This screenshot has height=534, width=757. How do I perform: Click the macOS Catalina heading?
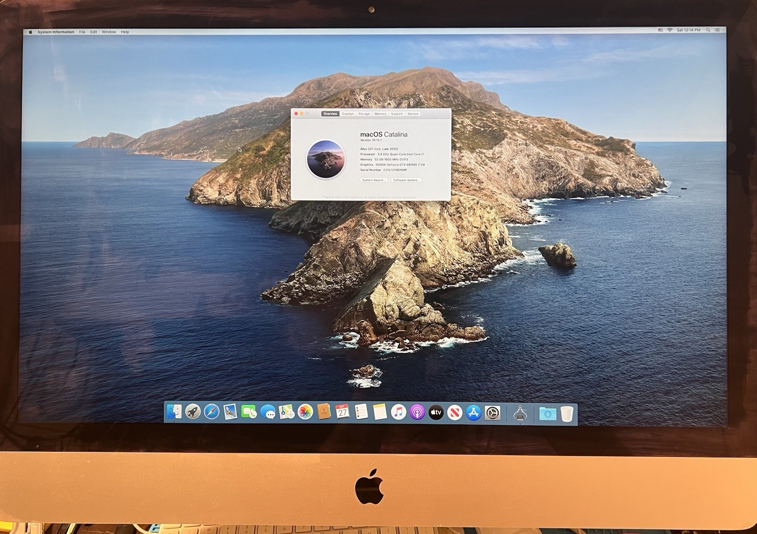pyautogui.click(x=384, y=134)
